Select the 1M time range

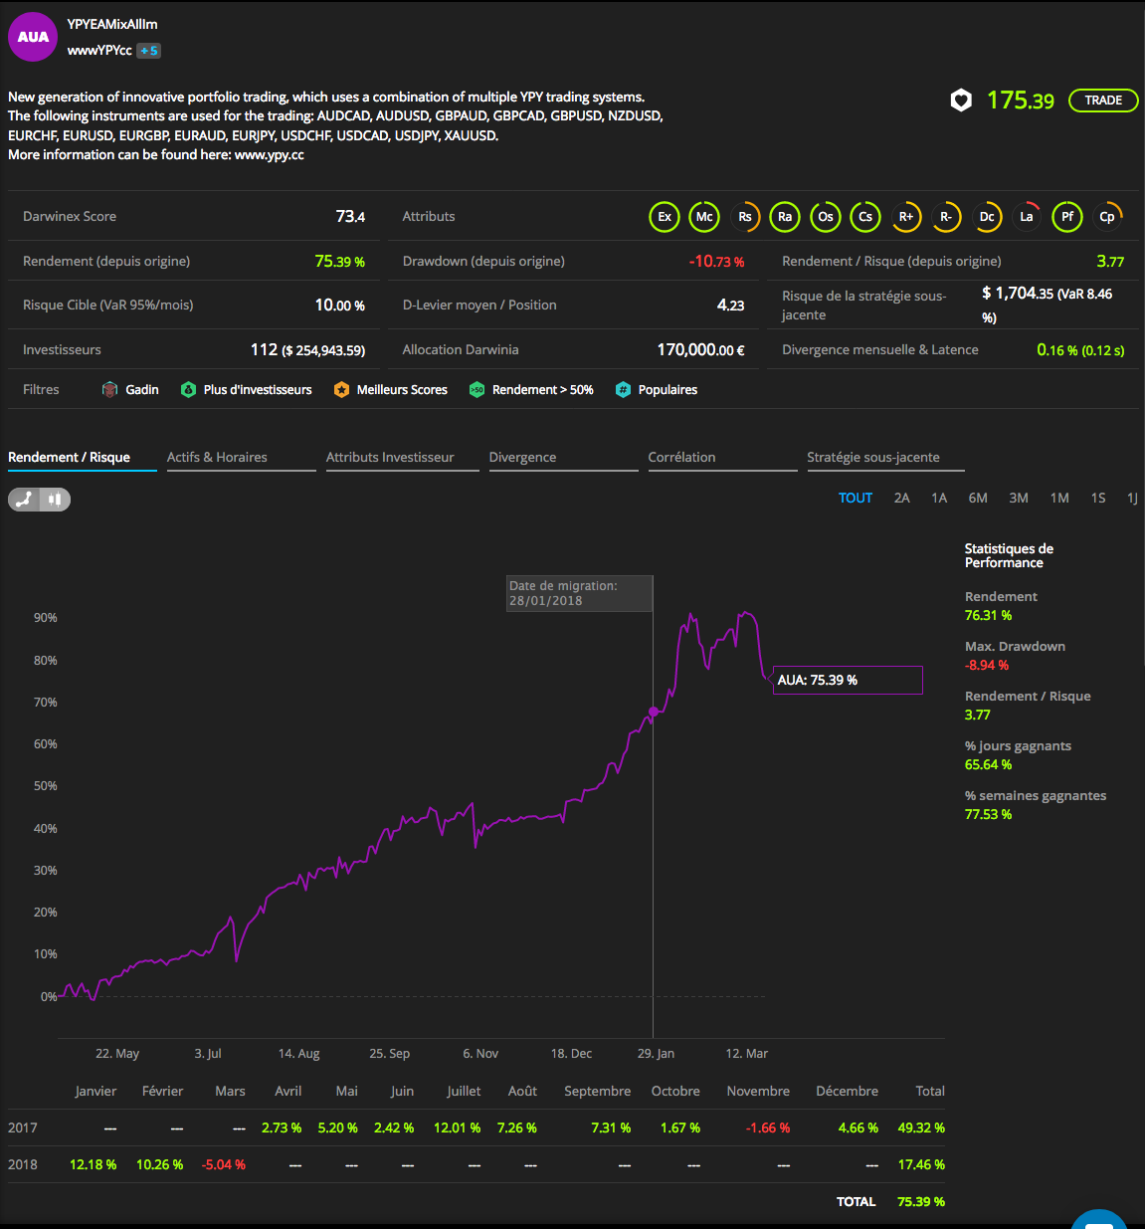tap(1059, 498)
